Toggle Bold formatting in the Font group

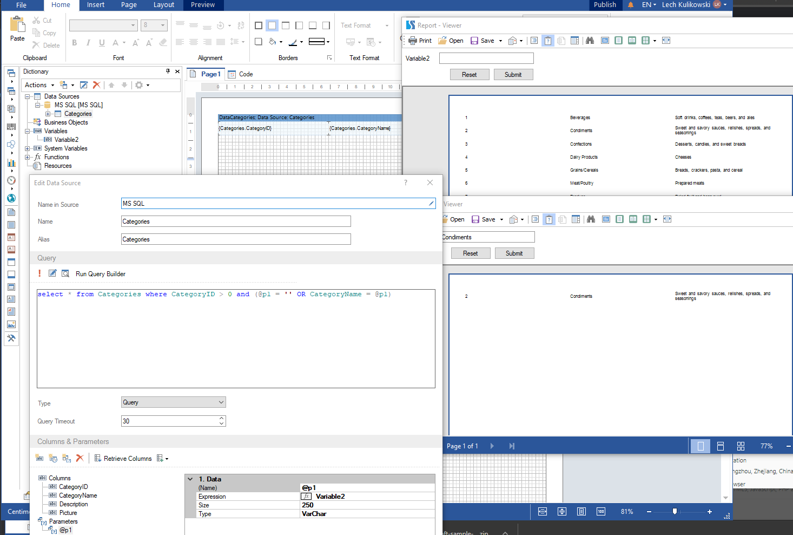tap(75, 43)
